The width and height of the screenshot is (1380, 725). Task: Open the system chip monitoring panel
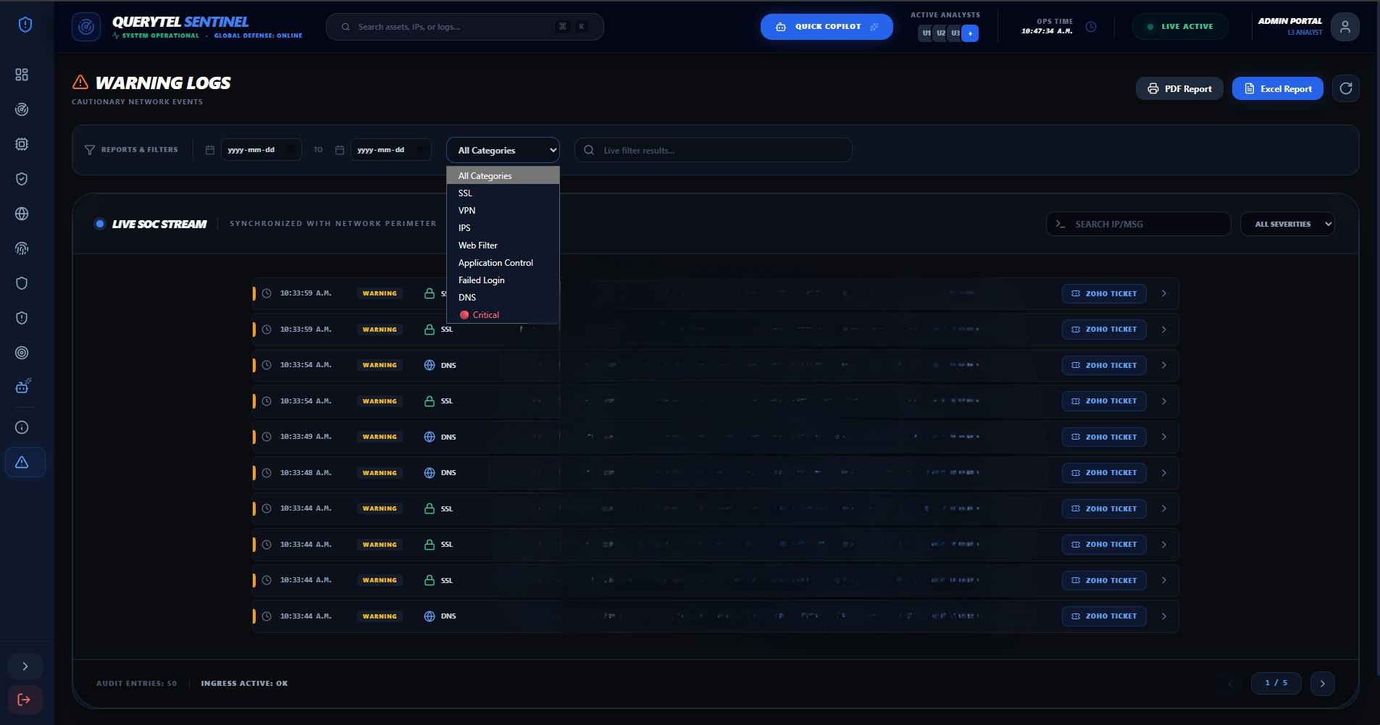click(x=22, y=144)
